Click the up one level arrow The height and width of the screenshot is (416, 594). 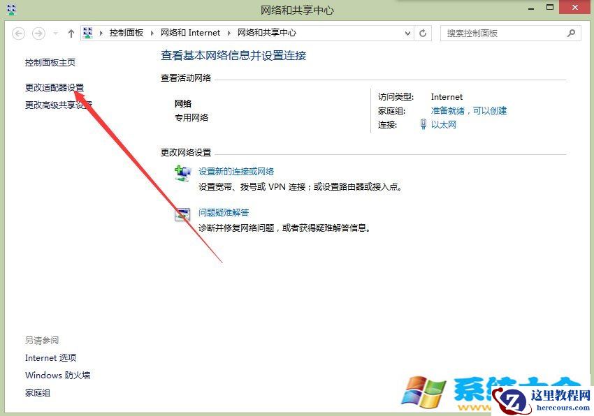(x=71, y=33)
